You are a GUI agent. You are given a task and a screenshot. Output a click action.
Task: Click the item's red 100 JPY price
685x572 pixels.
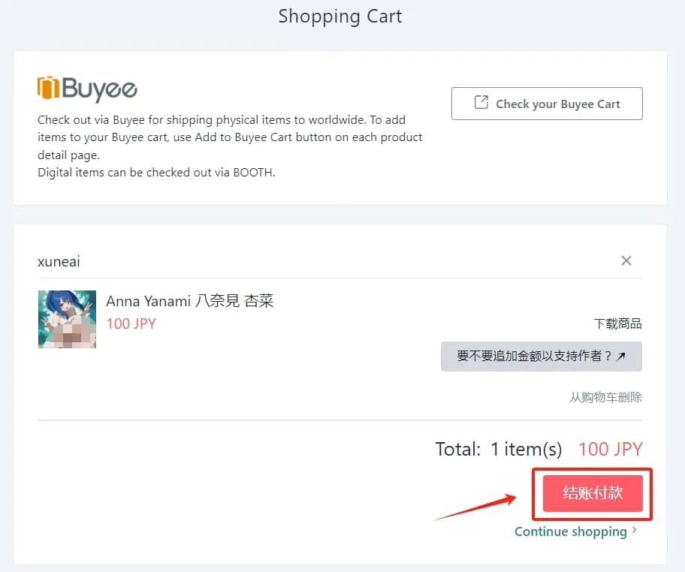click(x=131, y=324)
